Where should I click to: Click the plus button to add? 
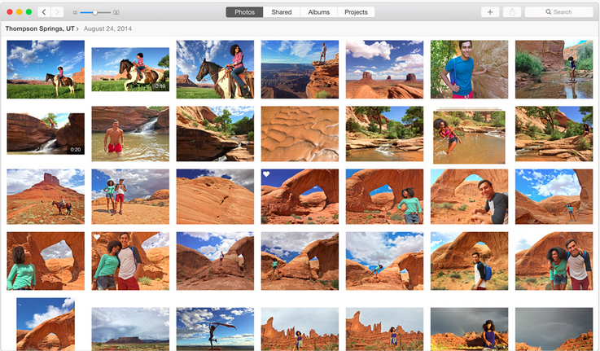[490, 12]
